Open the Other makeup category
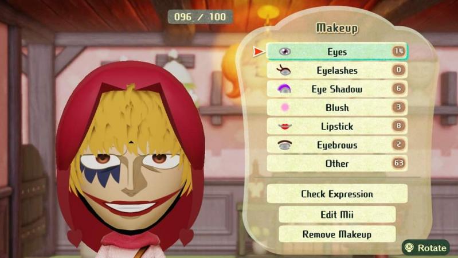This screenshot has width=458, height=258. 337,163
